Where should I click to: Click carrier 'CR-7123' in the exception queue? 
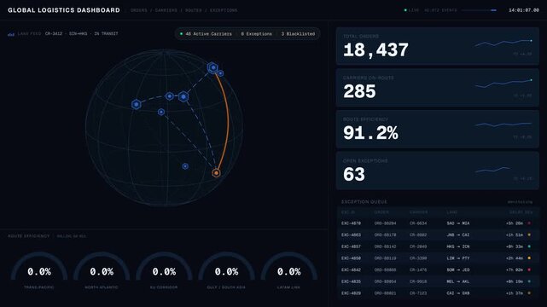[x=418, y=293]
